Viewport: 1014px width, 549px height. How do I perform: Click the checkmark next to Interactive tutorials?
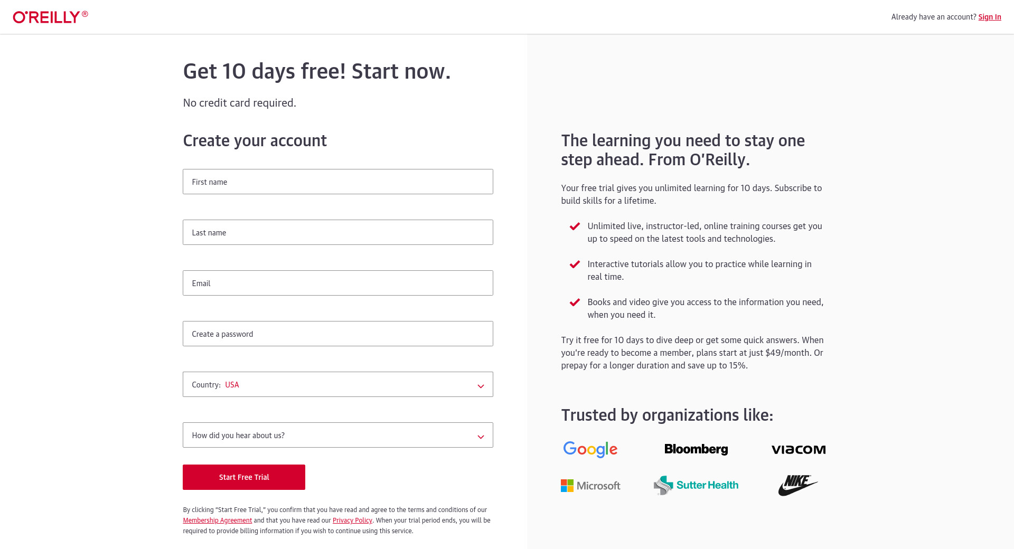[575, 264]
